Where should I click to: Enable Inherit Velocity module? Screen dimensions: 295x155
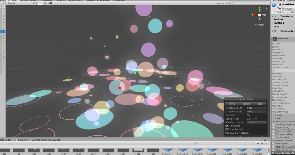click(x=273, y=128)
